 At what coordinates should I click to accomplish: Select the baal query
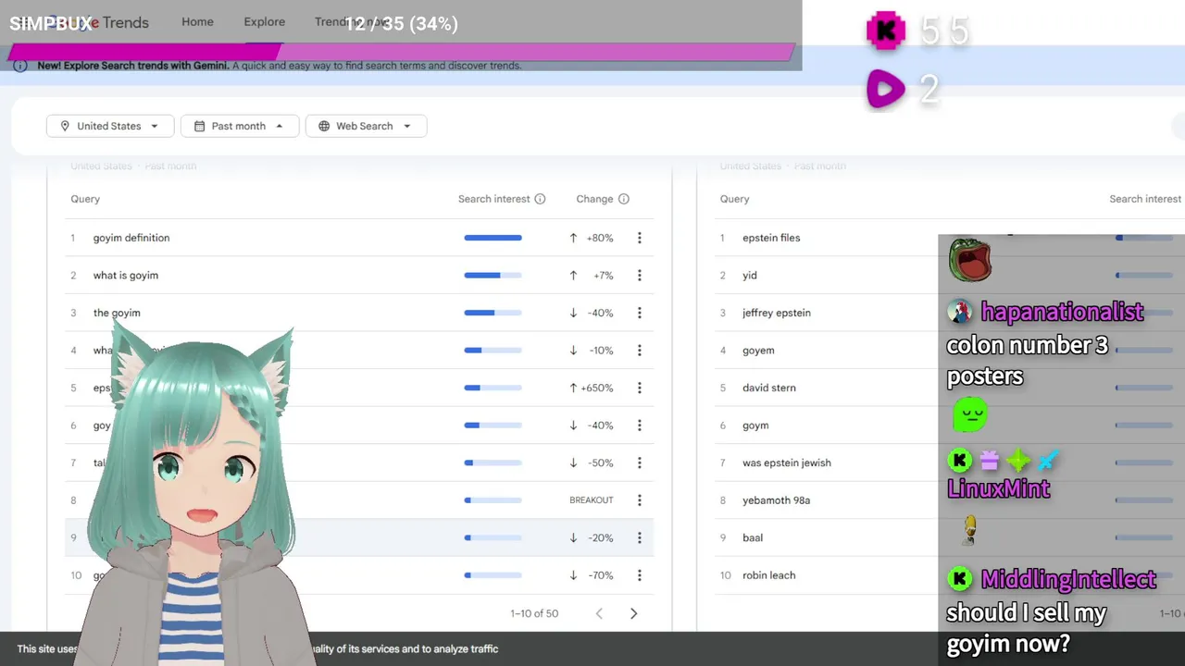753,537
